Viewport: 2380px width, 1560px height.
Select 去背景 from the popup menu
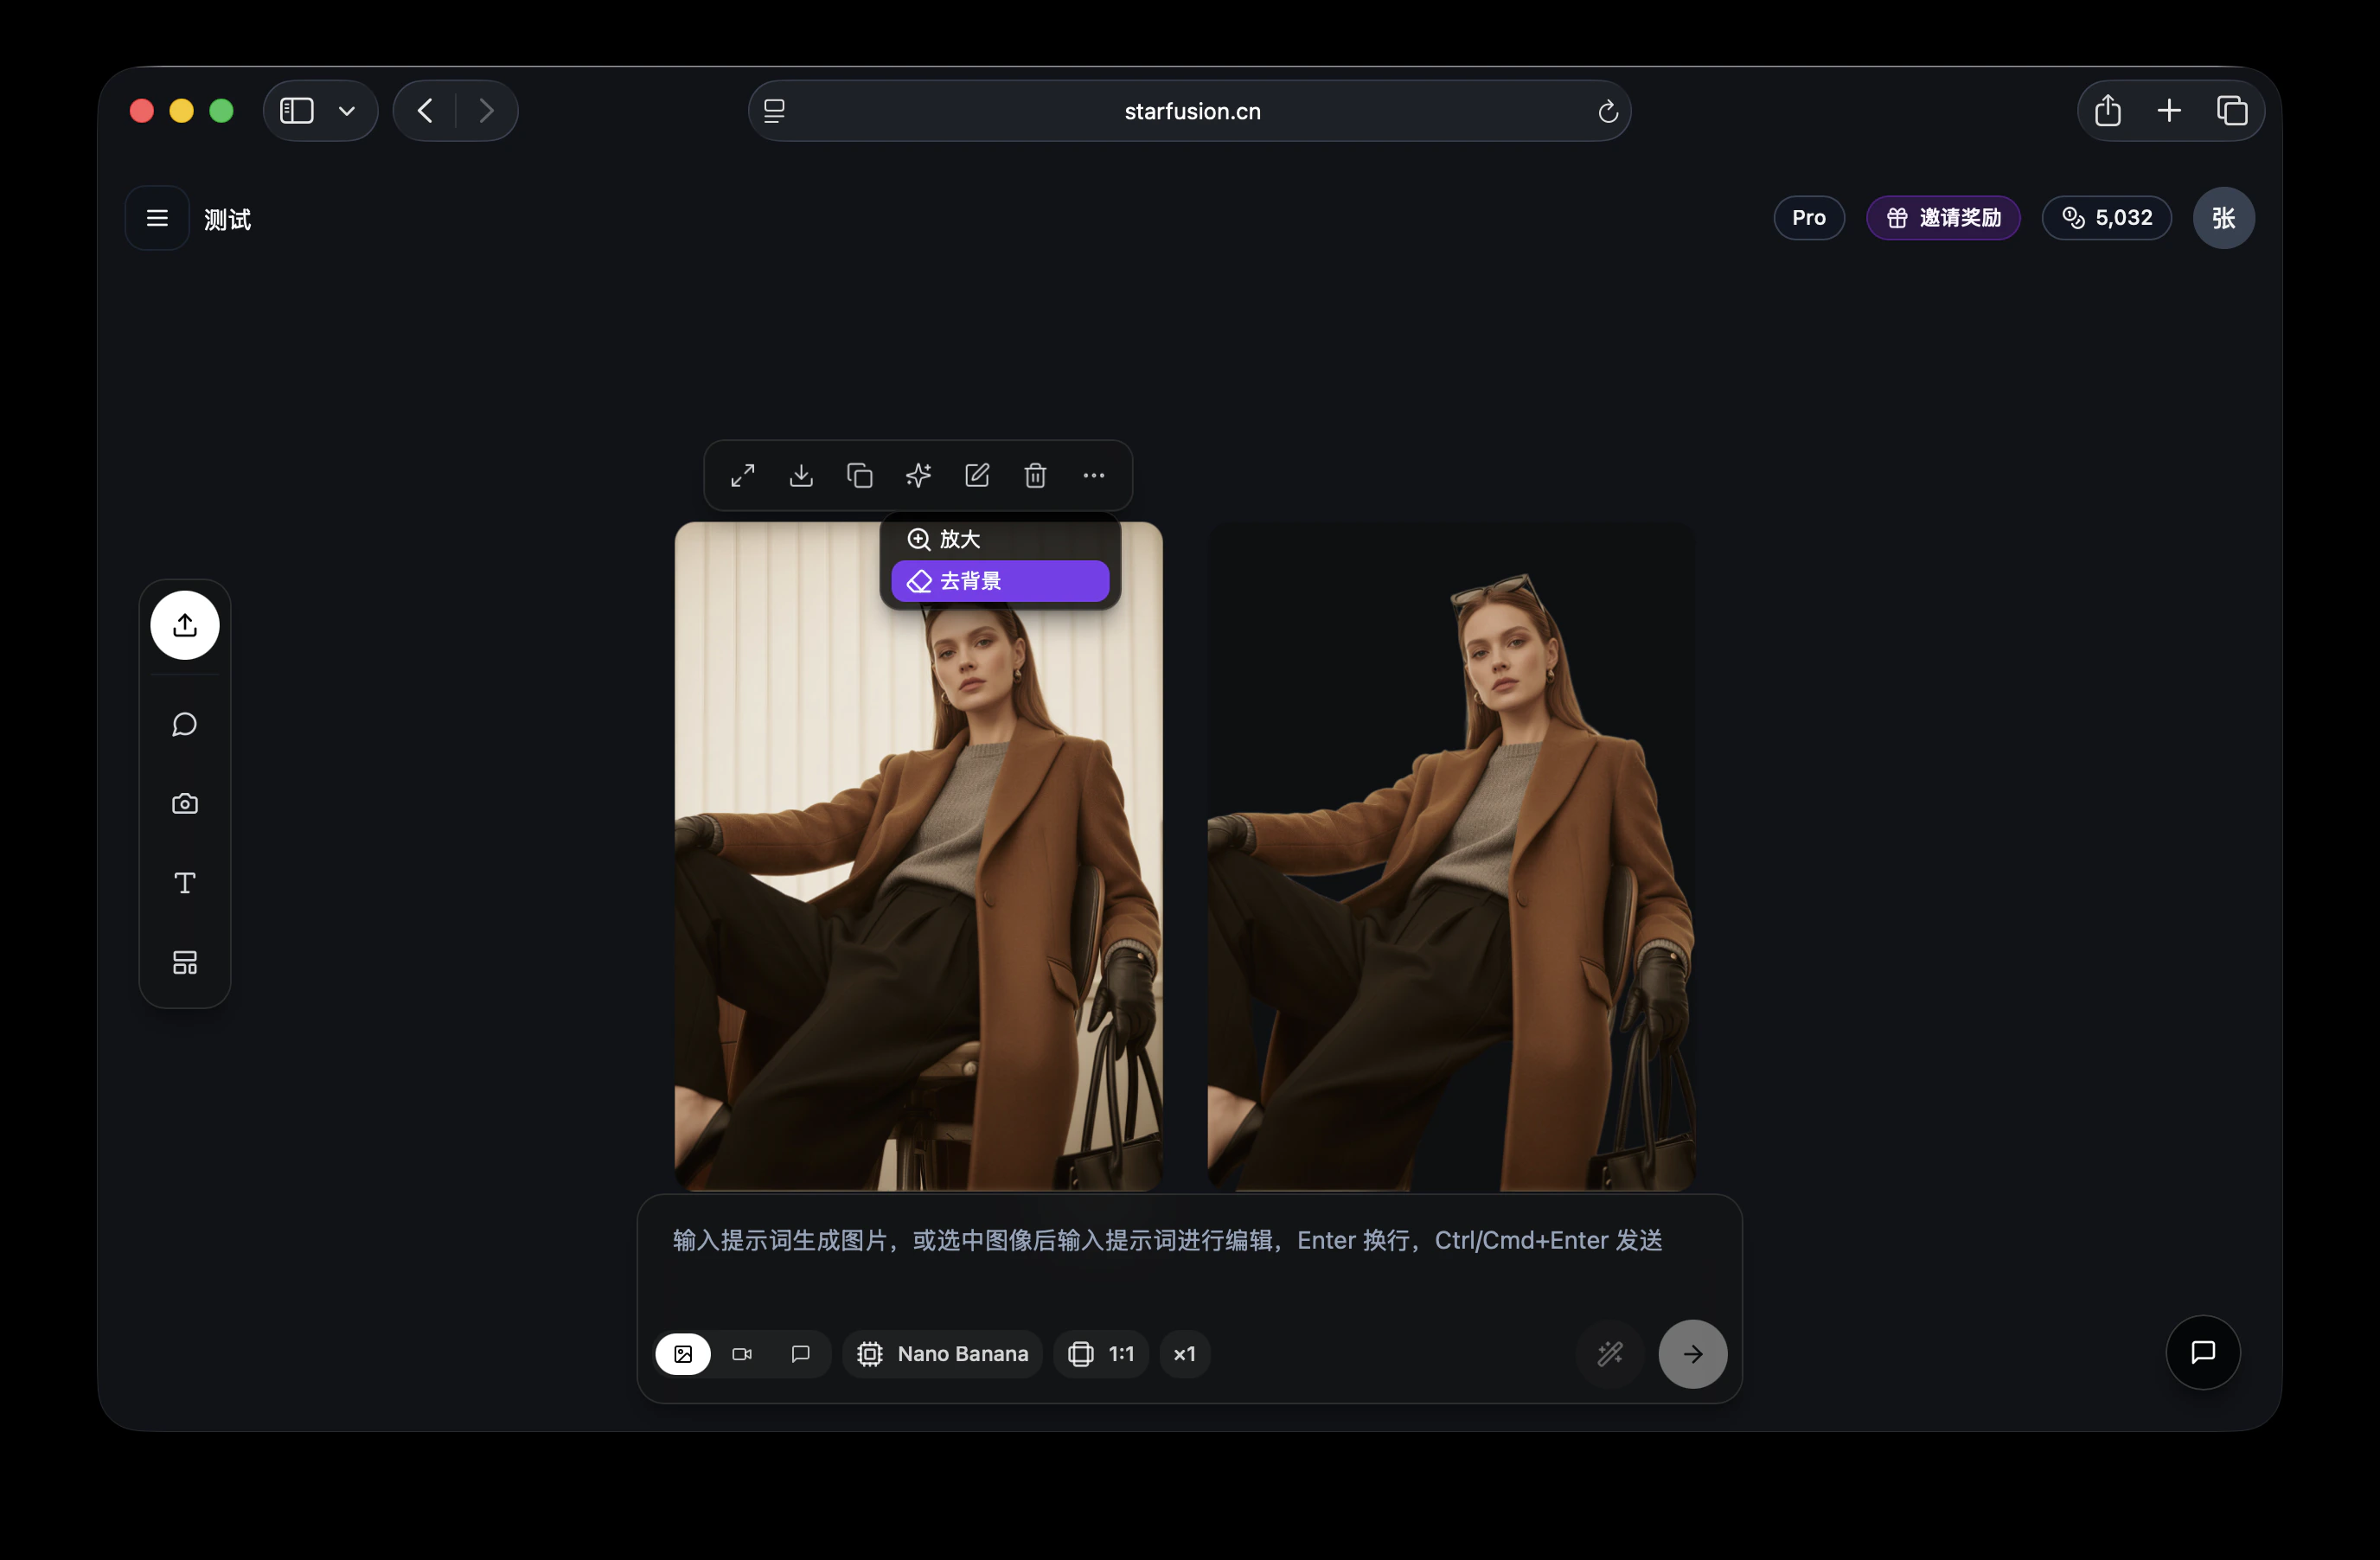pos(1000,581)
